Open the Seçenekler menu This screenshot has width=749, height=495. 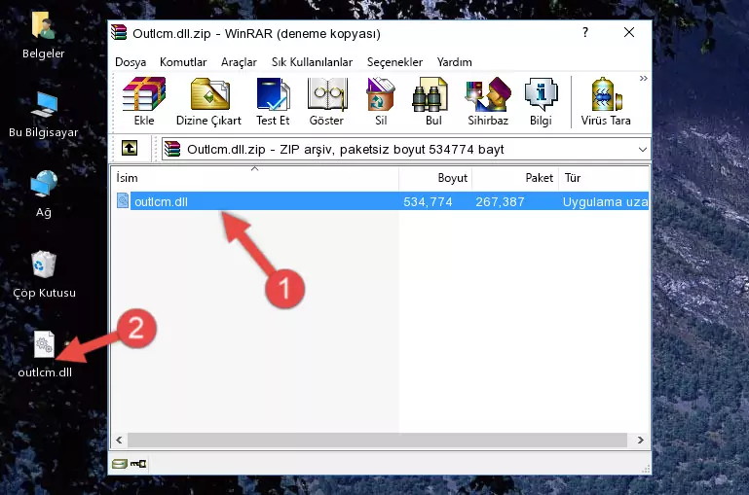pos(394,62)
